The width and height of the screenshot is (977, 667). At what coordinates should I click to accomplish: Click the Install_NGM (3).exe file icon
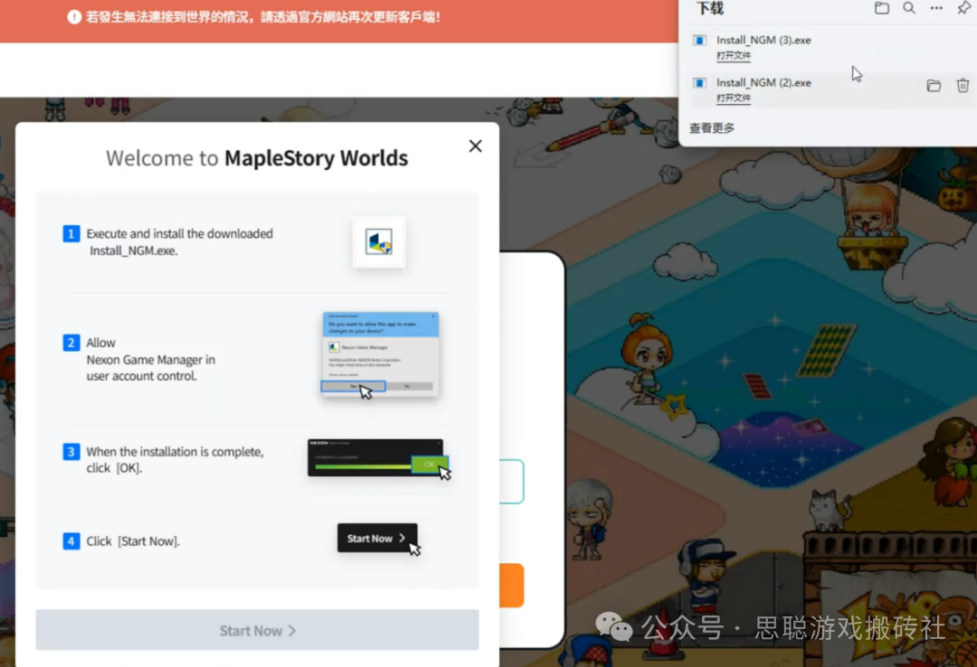[699, 41]
